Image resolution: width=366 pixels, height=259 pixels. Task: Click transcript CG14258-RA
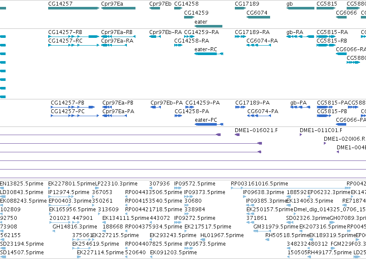coord(178,45)
